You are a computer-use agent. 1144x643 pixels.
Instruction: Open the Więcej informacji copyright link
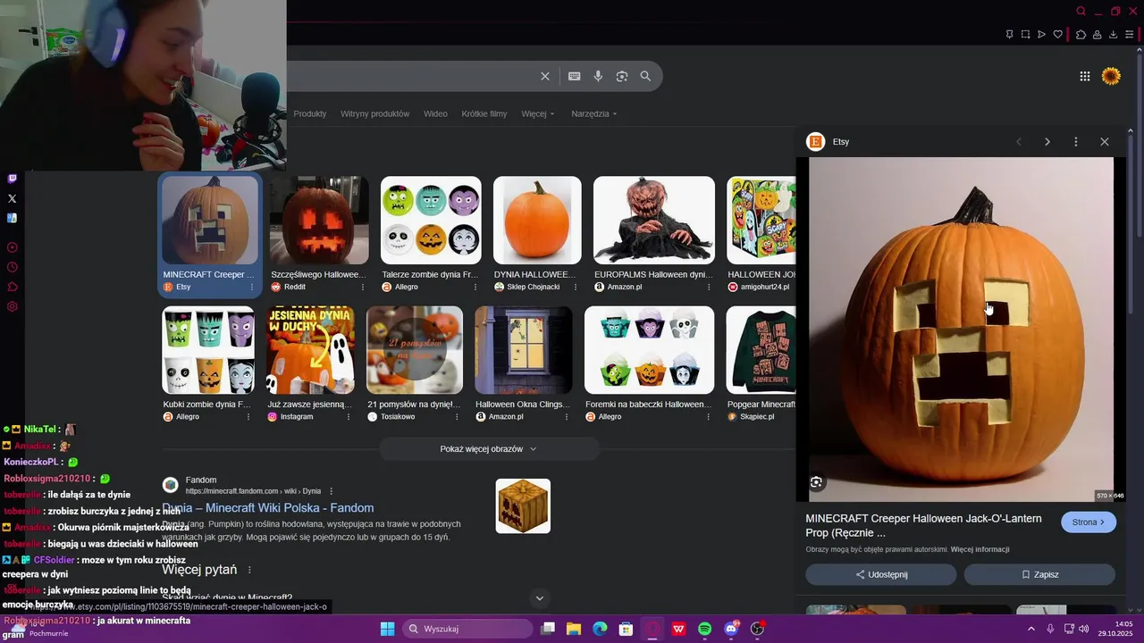click(980, 549)
